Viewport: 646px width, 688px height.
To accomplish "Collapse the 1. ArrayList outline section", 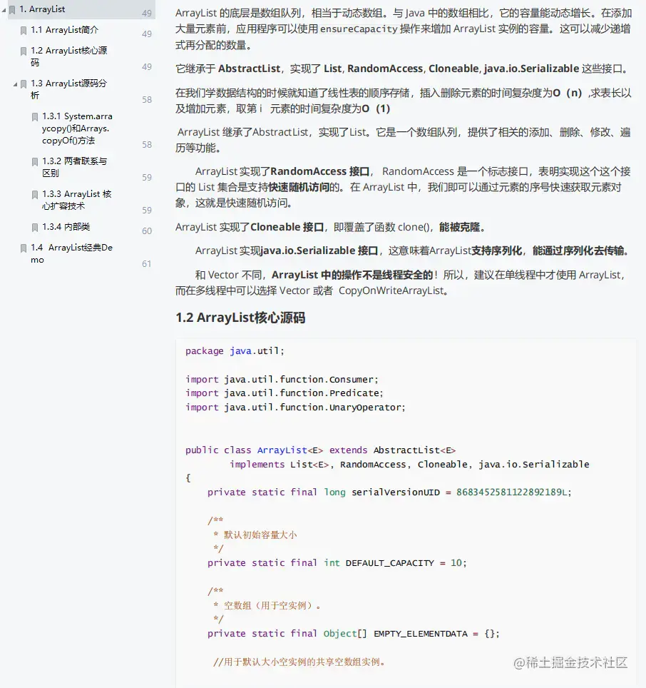I will tap(3, 9).
